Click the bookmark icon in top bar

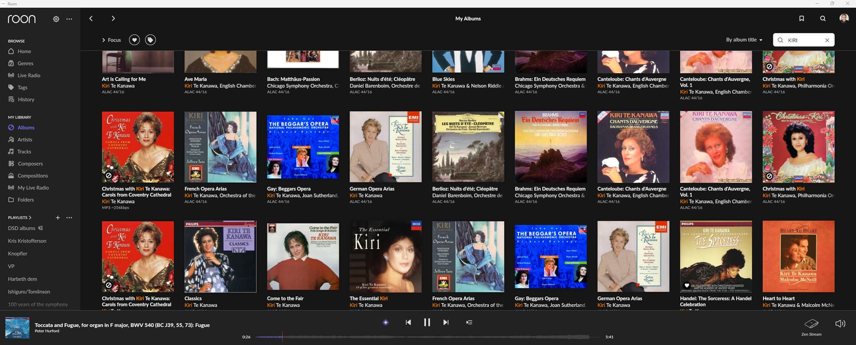pos(801,19)
